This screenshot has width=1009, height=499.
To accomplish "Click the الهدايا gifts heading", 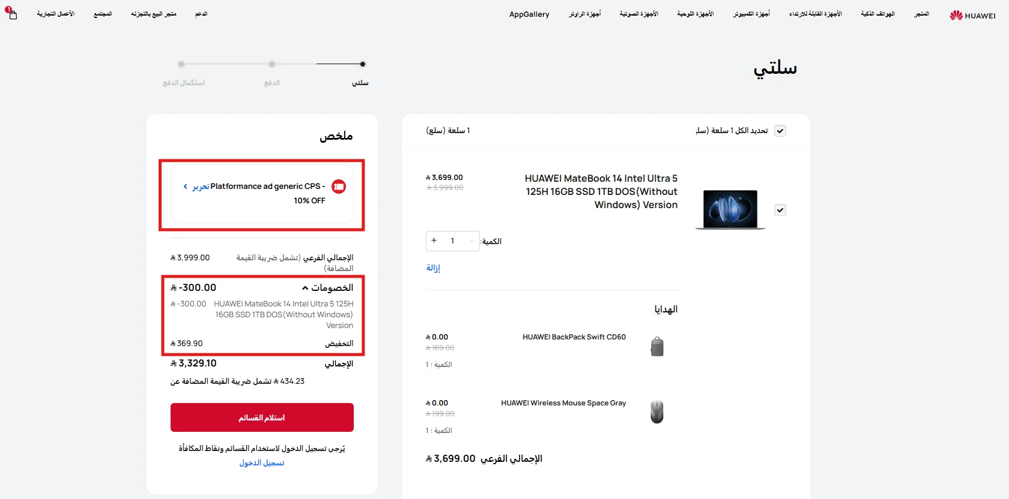I will click(666, 309).
